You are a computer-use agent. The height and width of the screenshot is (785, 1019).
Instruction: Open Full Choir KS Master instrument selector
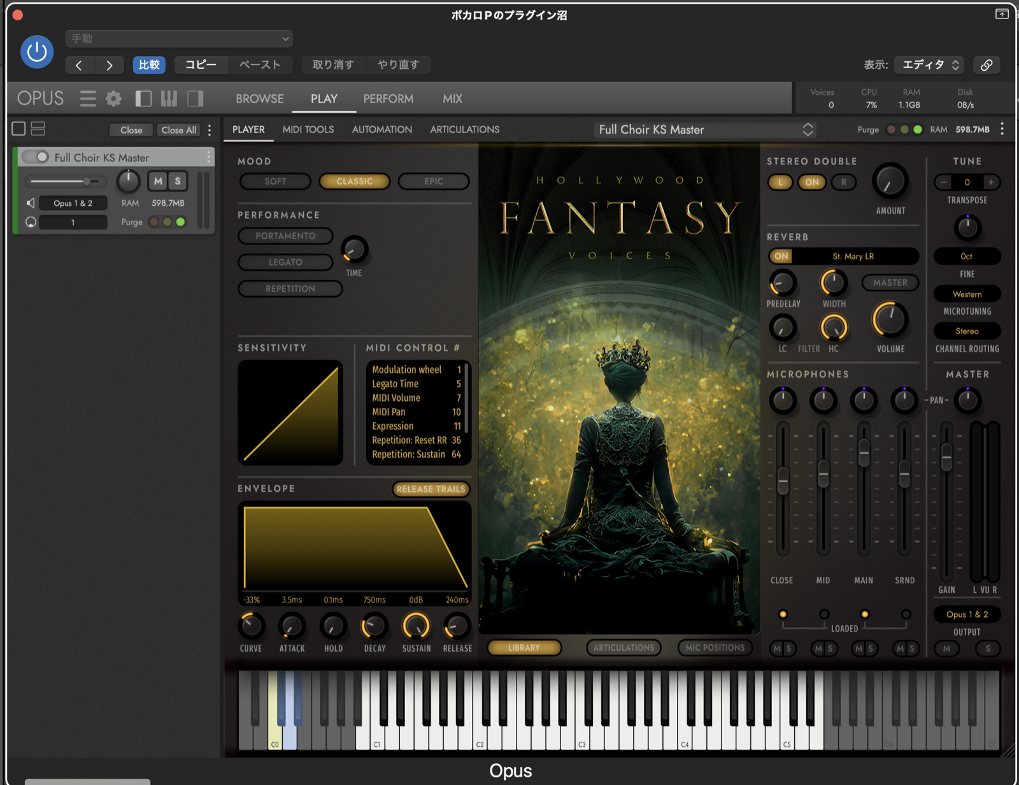click(x=706, y=129)
